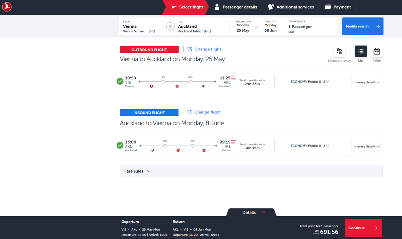Expand the Fare rules section
The height and width of the screenshot is (239, 402).
click(x=138, y=171)
